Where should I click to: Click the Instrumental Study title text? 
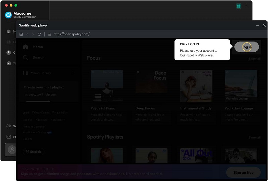(196, 108)
